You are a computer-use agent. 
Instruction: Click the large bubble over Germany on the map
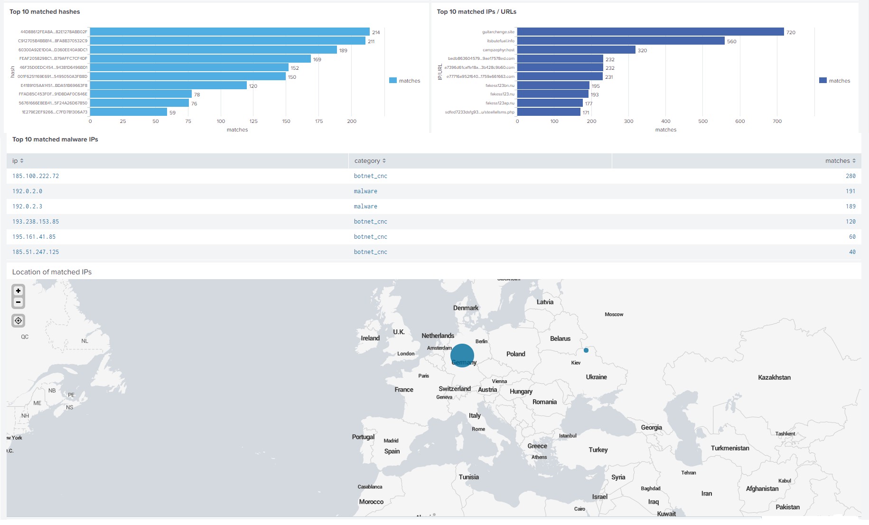point(462,355)
